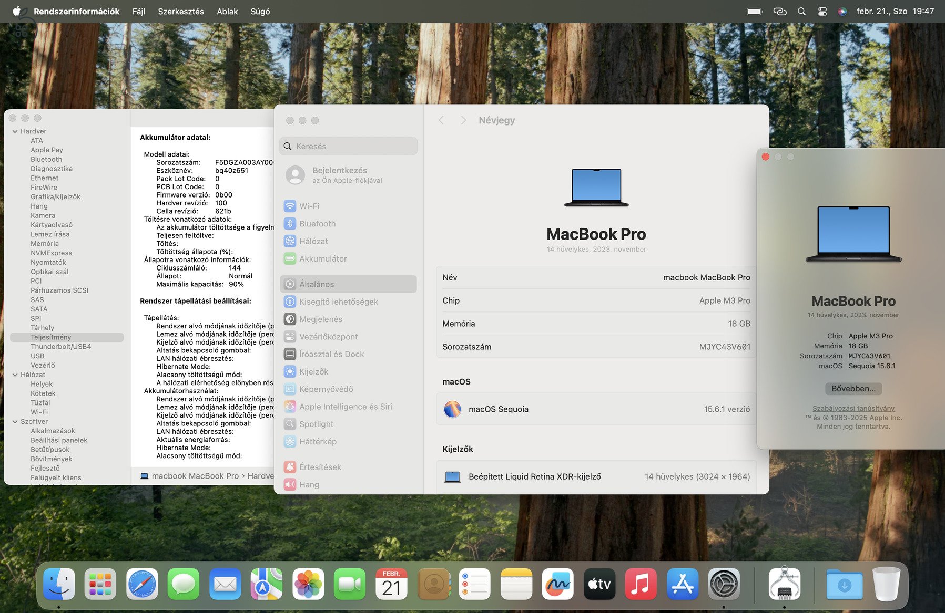Open Apple Intelligence és Siri settings
The image size is (945, 613).
(x=345, y=406)
